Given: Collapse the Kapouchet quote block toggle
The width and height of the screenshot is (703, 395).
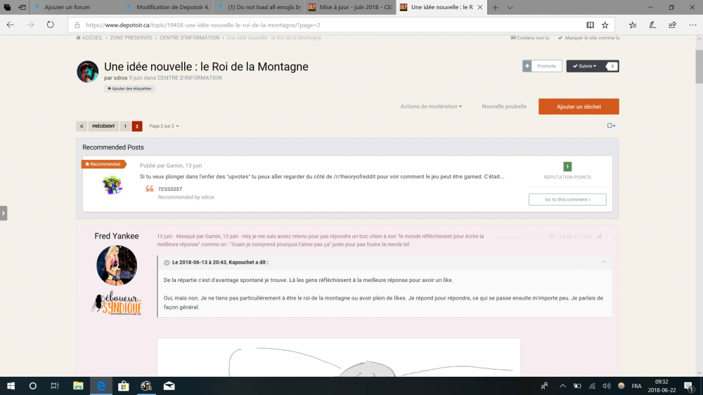Looking at the screenshot, I should (167, 262).
